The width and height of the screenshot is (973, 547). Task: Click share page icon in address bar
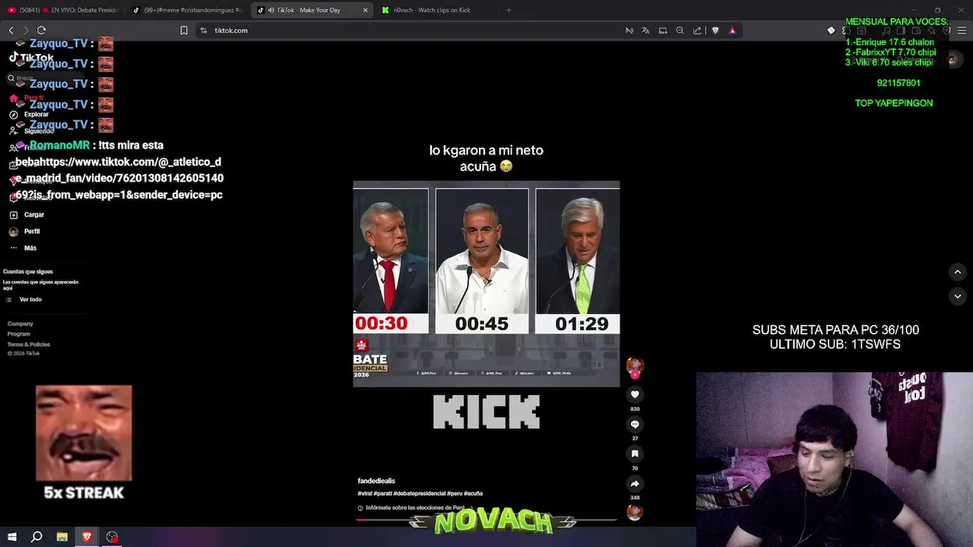697,30
